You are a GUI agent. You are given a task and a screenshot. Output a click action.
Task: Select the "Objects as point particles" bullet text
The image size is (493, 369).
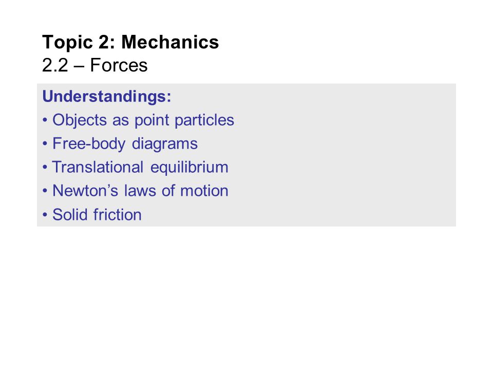pos(143,120)
